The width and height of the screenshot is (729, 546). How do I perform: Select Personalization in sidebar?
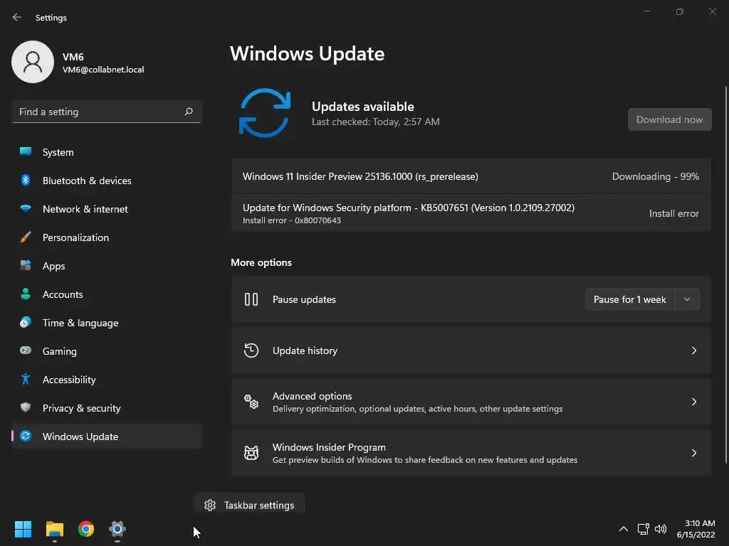pyautogui.click(x=107, y=237)
